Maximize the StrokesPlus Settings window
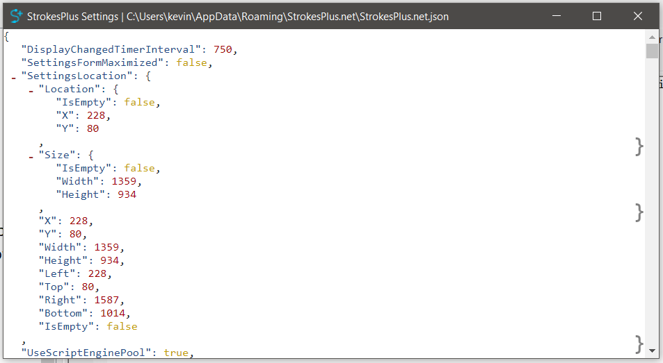Viewport: 663px width, 363px height. coord(597,16)
